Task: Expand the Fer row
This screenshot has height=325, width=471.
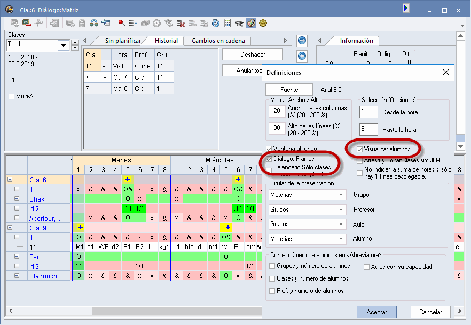Action: click(x=17, y=257)
